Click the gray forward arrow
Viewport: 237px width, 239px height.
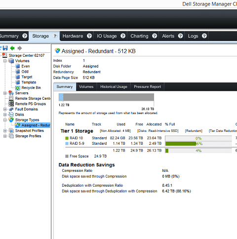(20, 48)
